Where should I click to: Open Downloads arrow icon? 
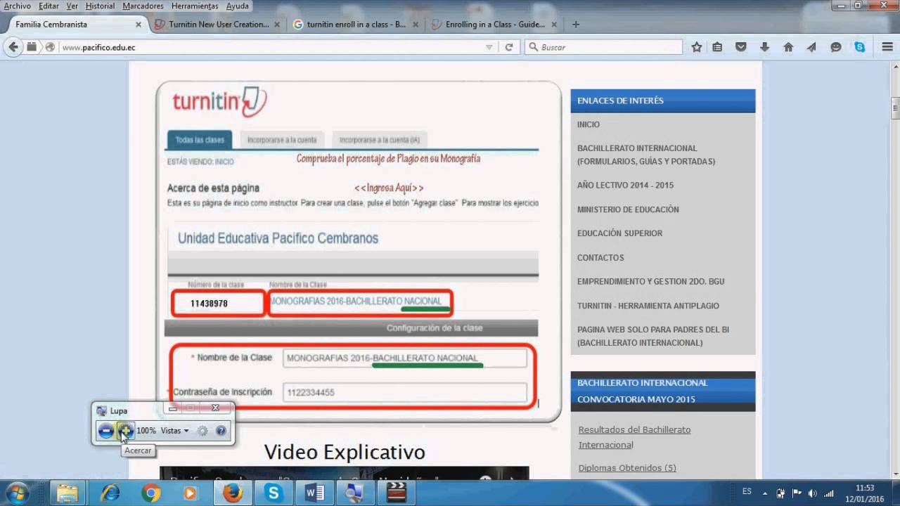764,47
